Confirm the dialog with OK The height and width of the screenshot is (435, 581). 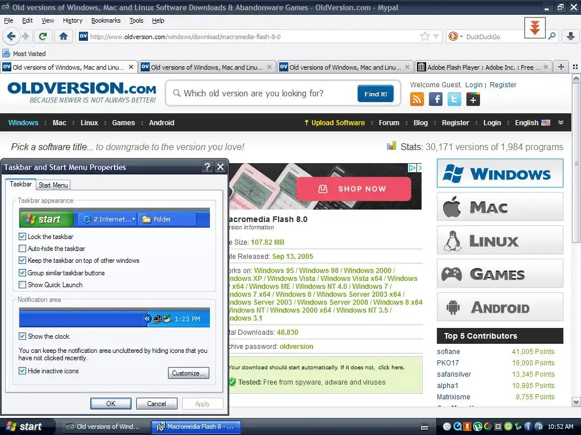pyautogui.click(x=111, y=403)
